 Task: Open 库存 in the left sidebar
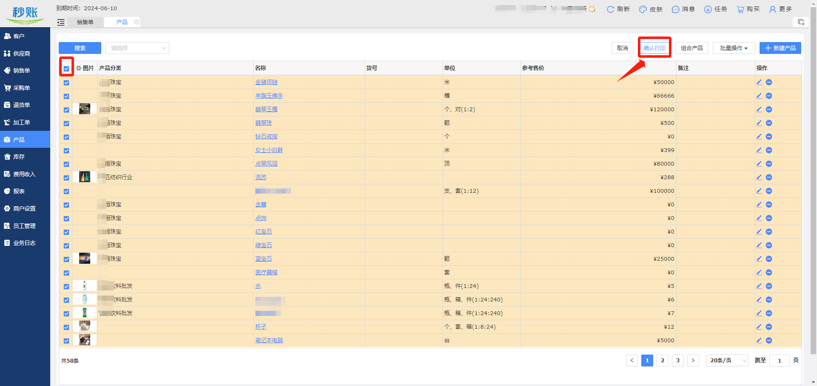click(x=19, y=157)
